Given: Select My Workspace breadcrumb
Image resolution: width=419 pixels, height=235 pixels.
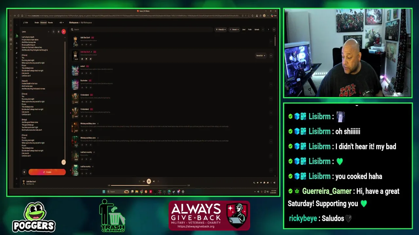Looking at the screenshot, I should point(86,23).
